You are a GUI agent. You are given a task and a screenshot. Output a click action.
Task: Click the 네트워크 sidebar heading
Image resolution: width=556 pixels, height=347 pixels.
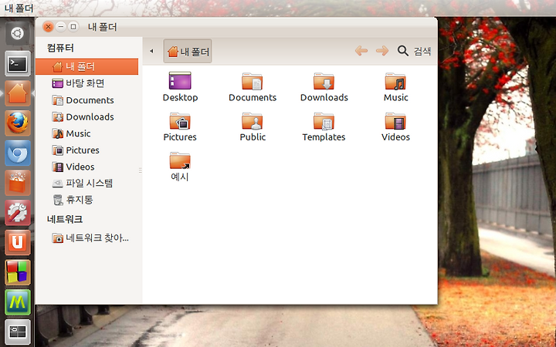click(x=65, y=219)
